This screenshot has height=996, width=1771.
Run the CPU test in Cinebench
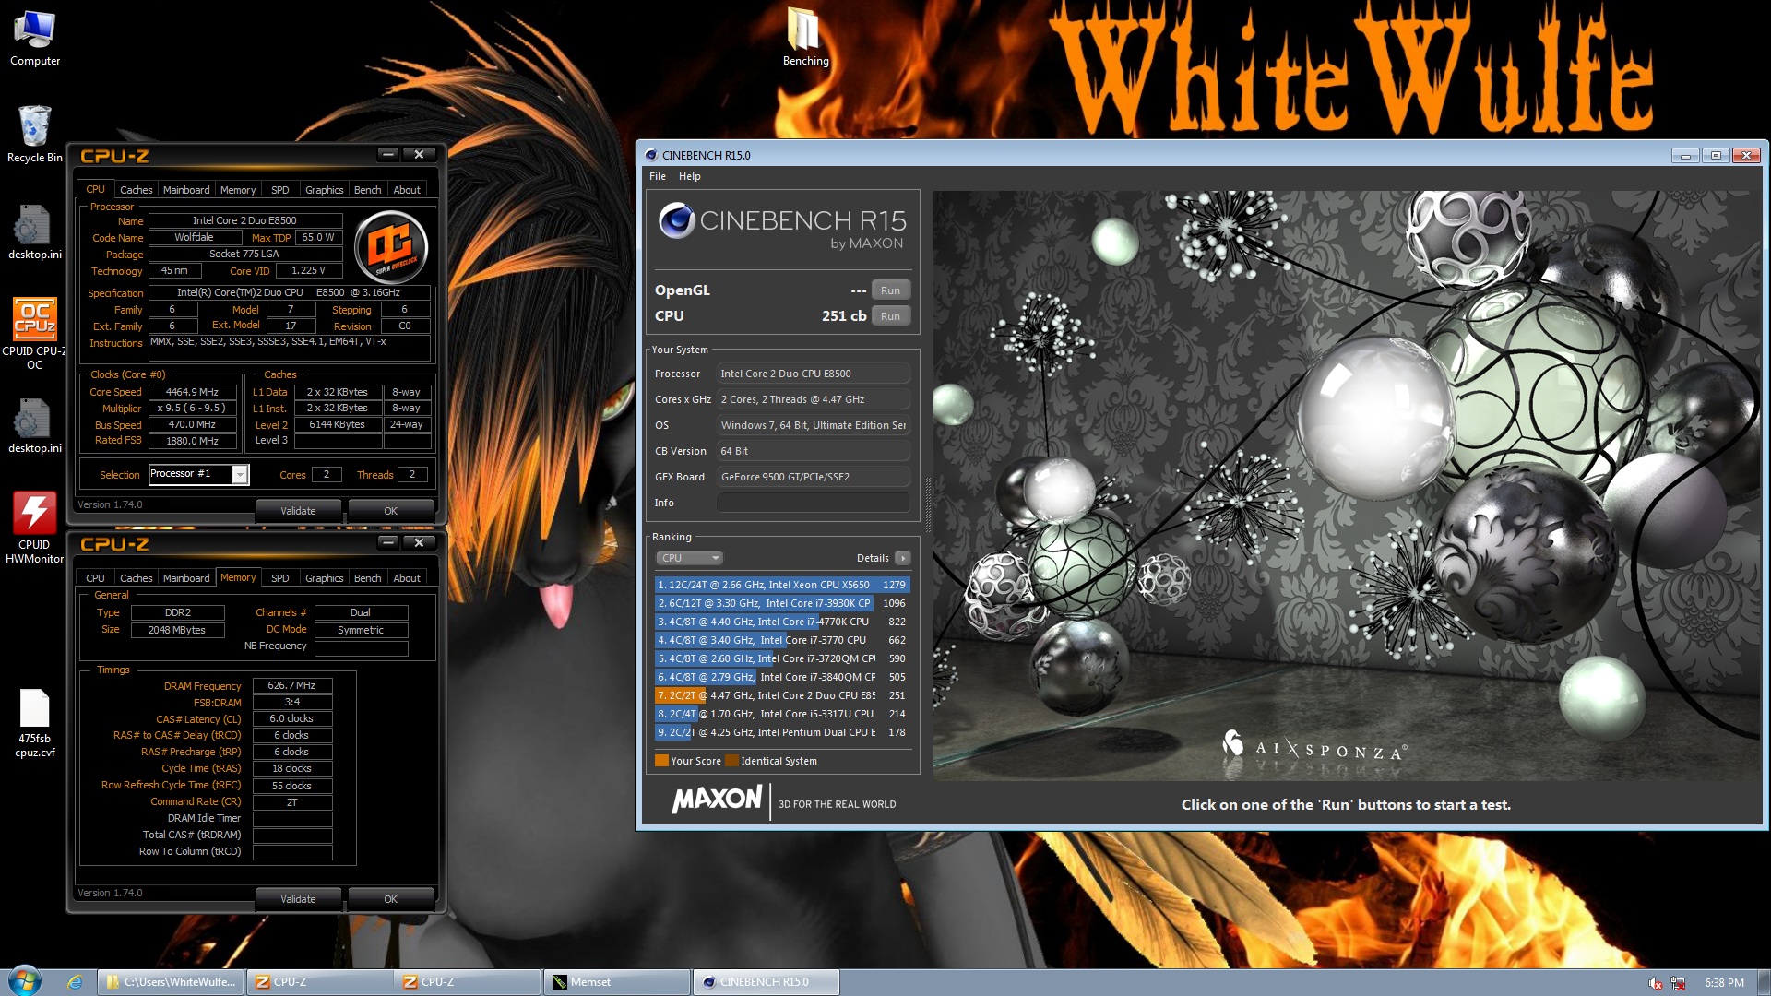point(890,316)
